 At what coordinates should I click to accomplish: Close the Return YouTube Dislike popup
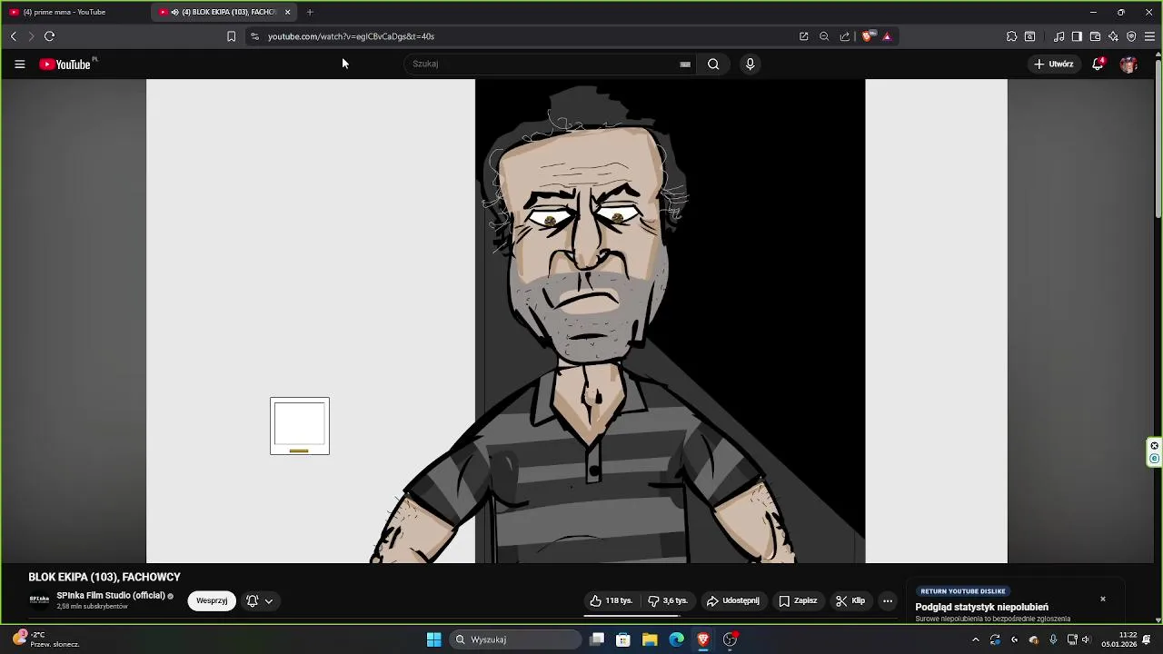click(x=1103, y=599)
